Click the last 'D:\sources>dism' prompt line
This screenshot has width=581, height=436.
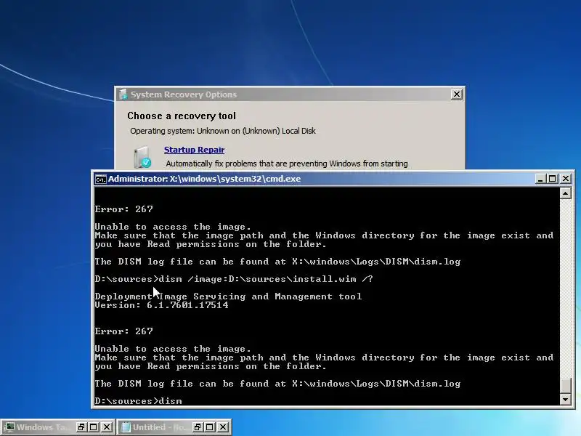(x=138, y=401)
